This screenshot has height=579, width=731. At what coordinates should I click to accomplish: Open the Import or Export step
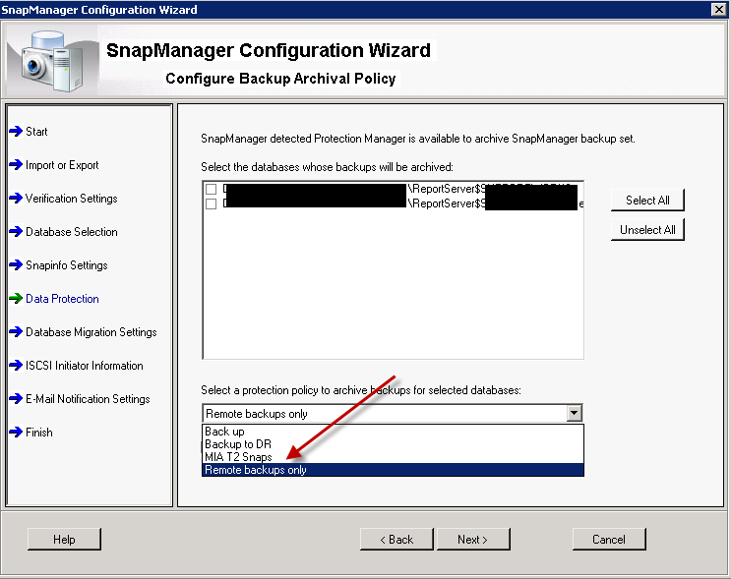pos(62,165)
